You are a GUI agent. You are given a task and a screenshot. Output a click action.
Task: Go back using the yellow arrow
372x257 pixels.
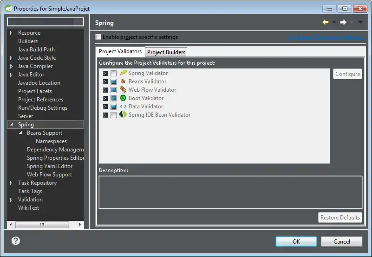(326, 22)
